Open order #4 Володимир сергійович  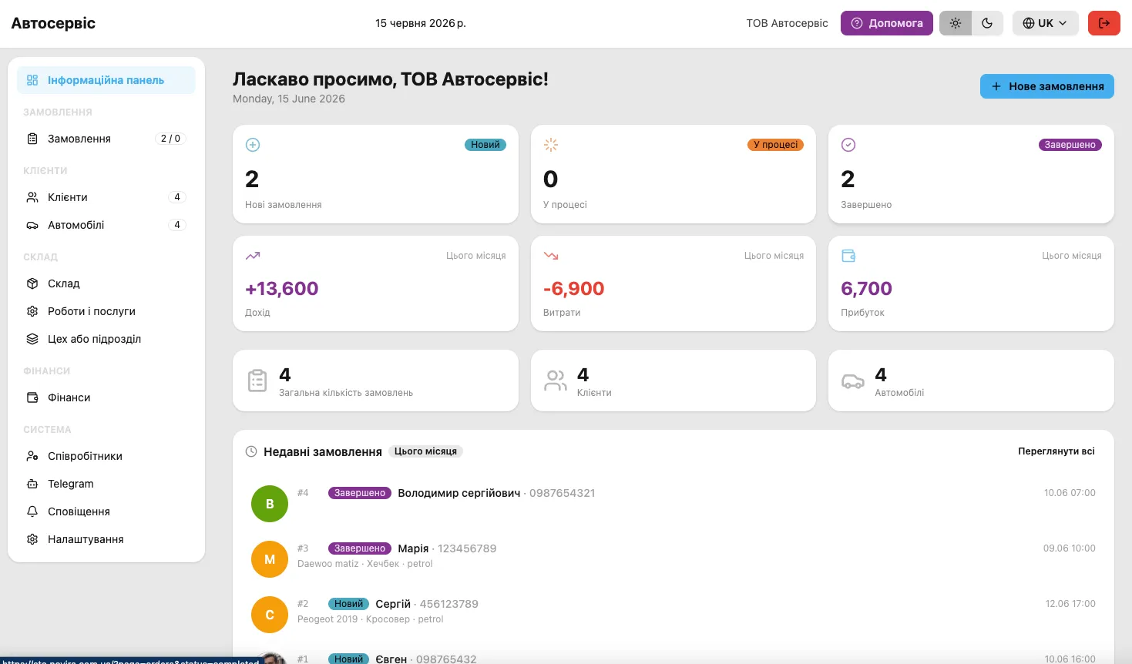(673, 504)
